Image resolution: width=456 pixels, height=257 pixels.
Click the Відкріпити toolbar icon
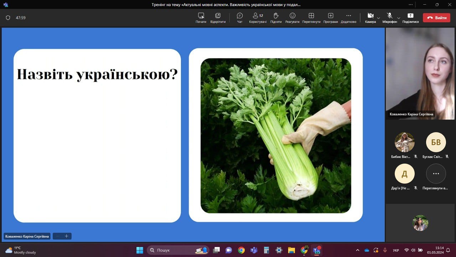coord(218,17)
